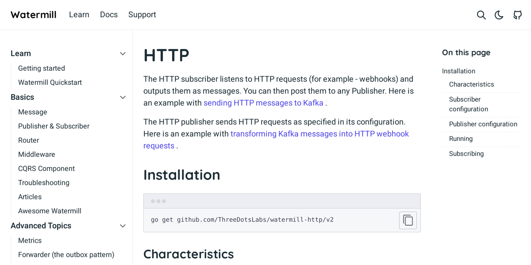
Task: Open the Support menu item
Action: [142, 15]
